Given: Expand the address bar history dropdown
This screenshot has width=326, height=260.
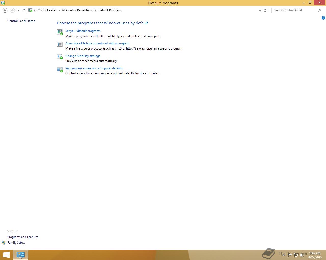Looking at the screenshot, I should point(260,10).
